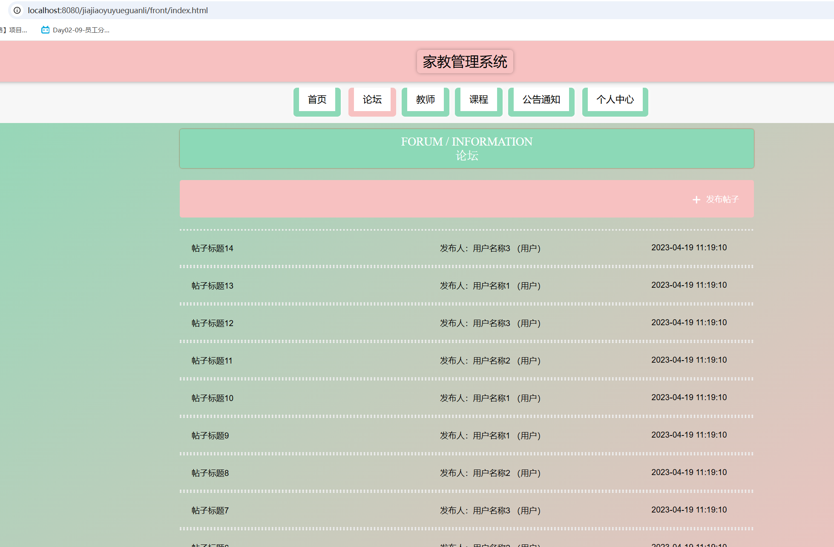Image resolution: width=834 pixels, height=547 pixels.
Task: Click the timestamp in 帖子标题14 row
Action: [689, 248]
